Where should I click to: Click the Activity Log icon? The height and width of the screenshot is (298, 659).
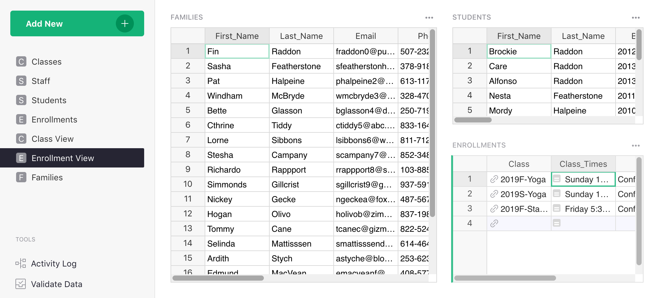coord(20,263)
